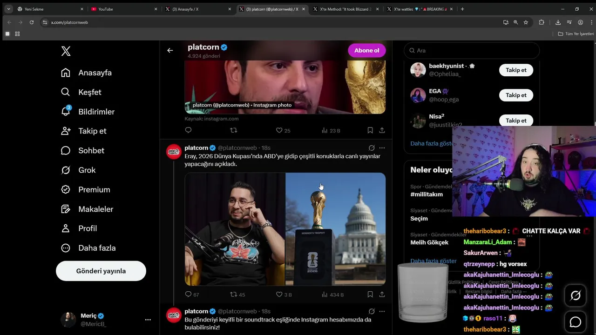Open Premium page
Image resolution: width=596 pixels, height=335 pixels.
(87, 189)
